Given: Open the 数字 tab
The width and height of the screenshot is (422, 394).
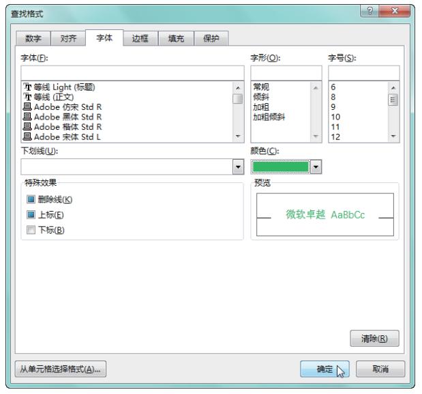Looking at the screenshot, I should (x=33, y=38).
